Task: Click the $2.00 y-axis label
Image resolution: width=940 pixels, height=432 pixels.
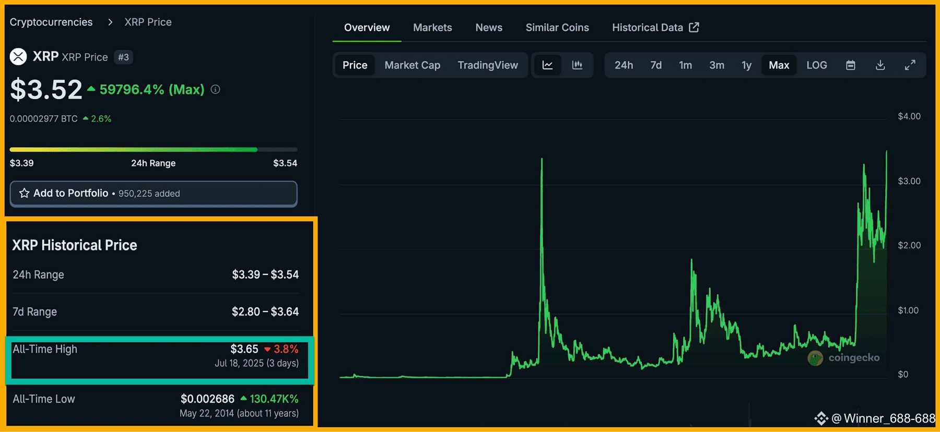Action: [909, 245]
